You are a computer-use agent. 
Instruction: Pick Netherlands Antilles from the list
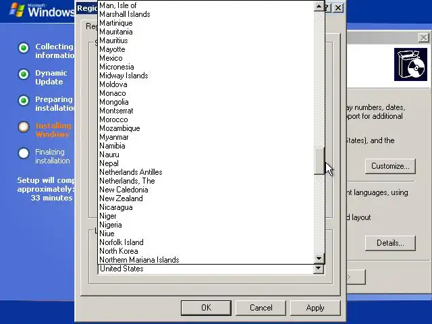[x=206, y=172]
